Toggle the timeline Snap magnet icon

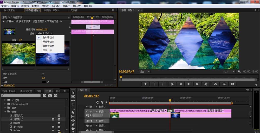pyautogui.click(x=97, y=102)
